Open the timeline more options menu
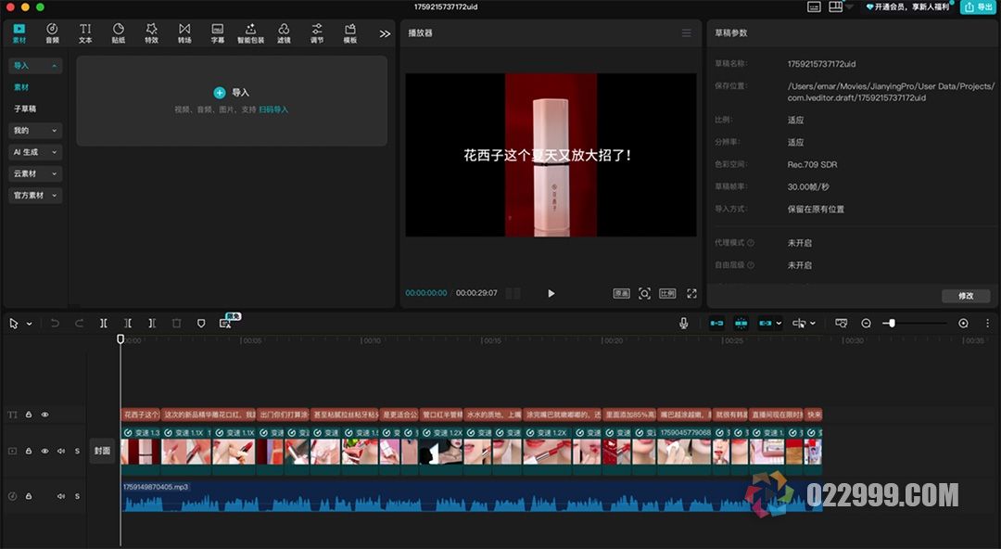1001x549 pixels. pos(988,324)
